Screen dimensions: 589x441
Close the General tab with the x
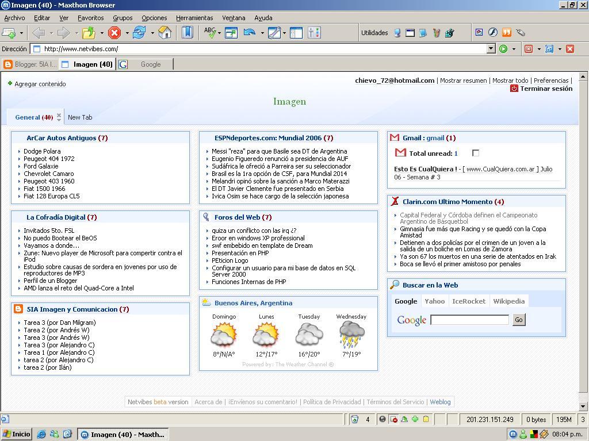59,115
